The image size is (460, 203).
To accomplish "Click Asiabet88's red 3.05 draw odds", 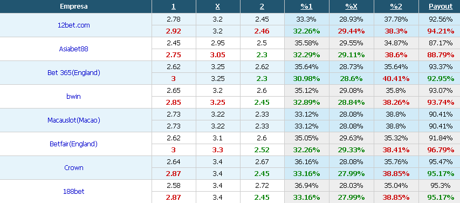I will 218,55.
